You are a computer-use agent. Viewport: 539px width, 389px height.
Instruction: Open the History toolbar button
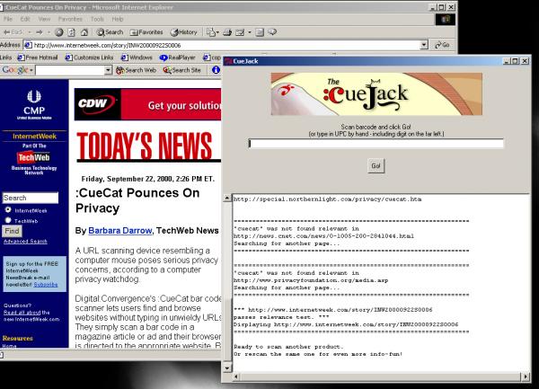click(x=184, y=31)
